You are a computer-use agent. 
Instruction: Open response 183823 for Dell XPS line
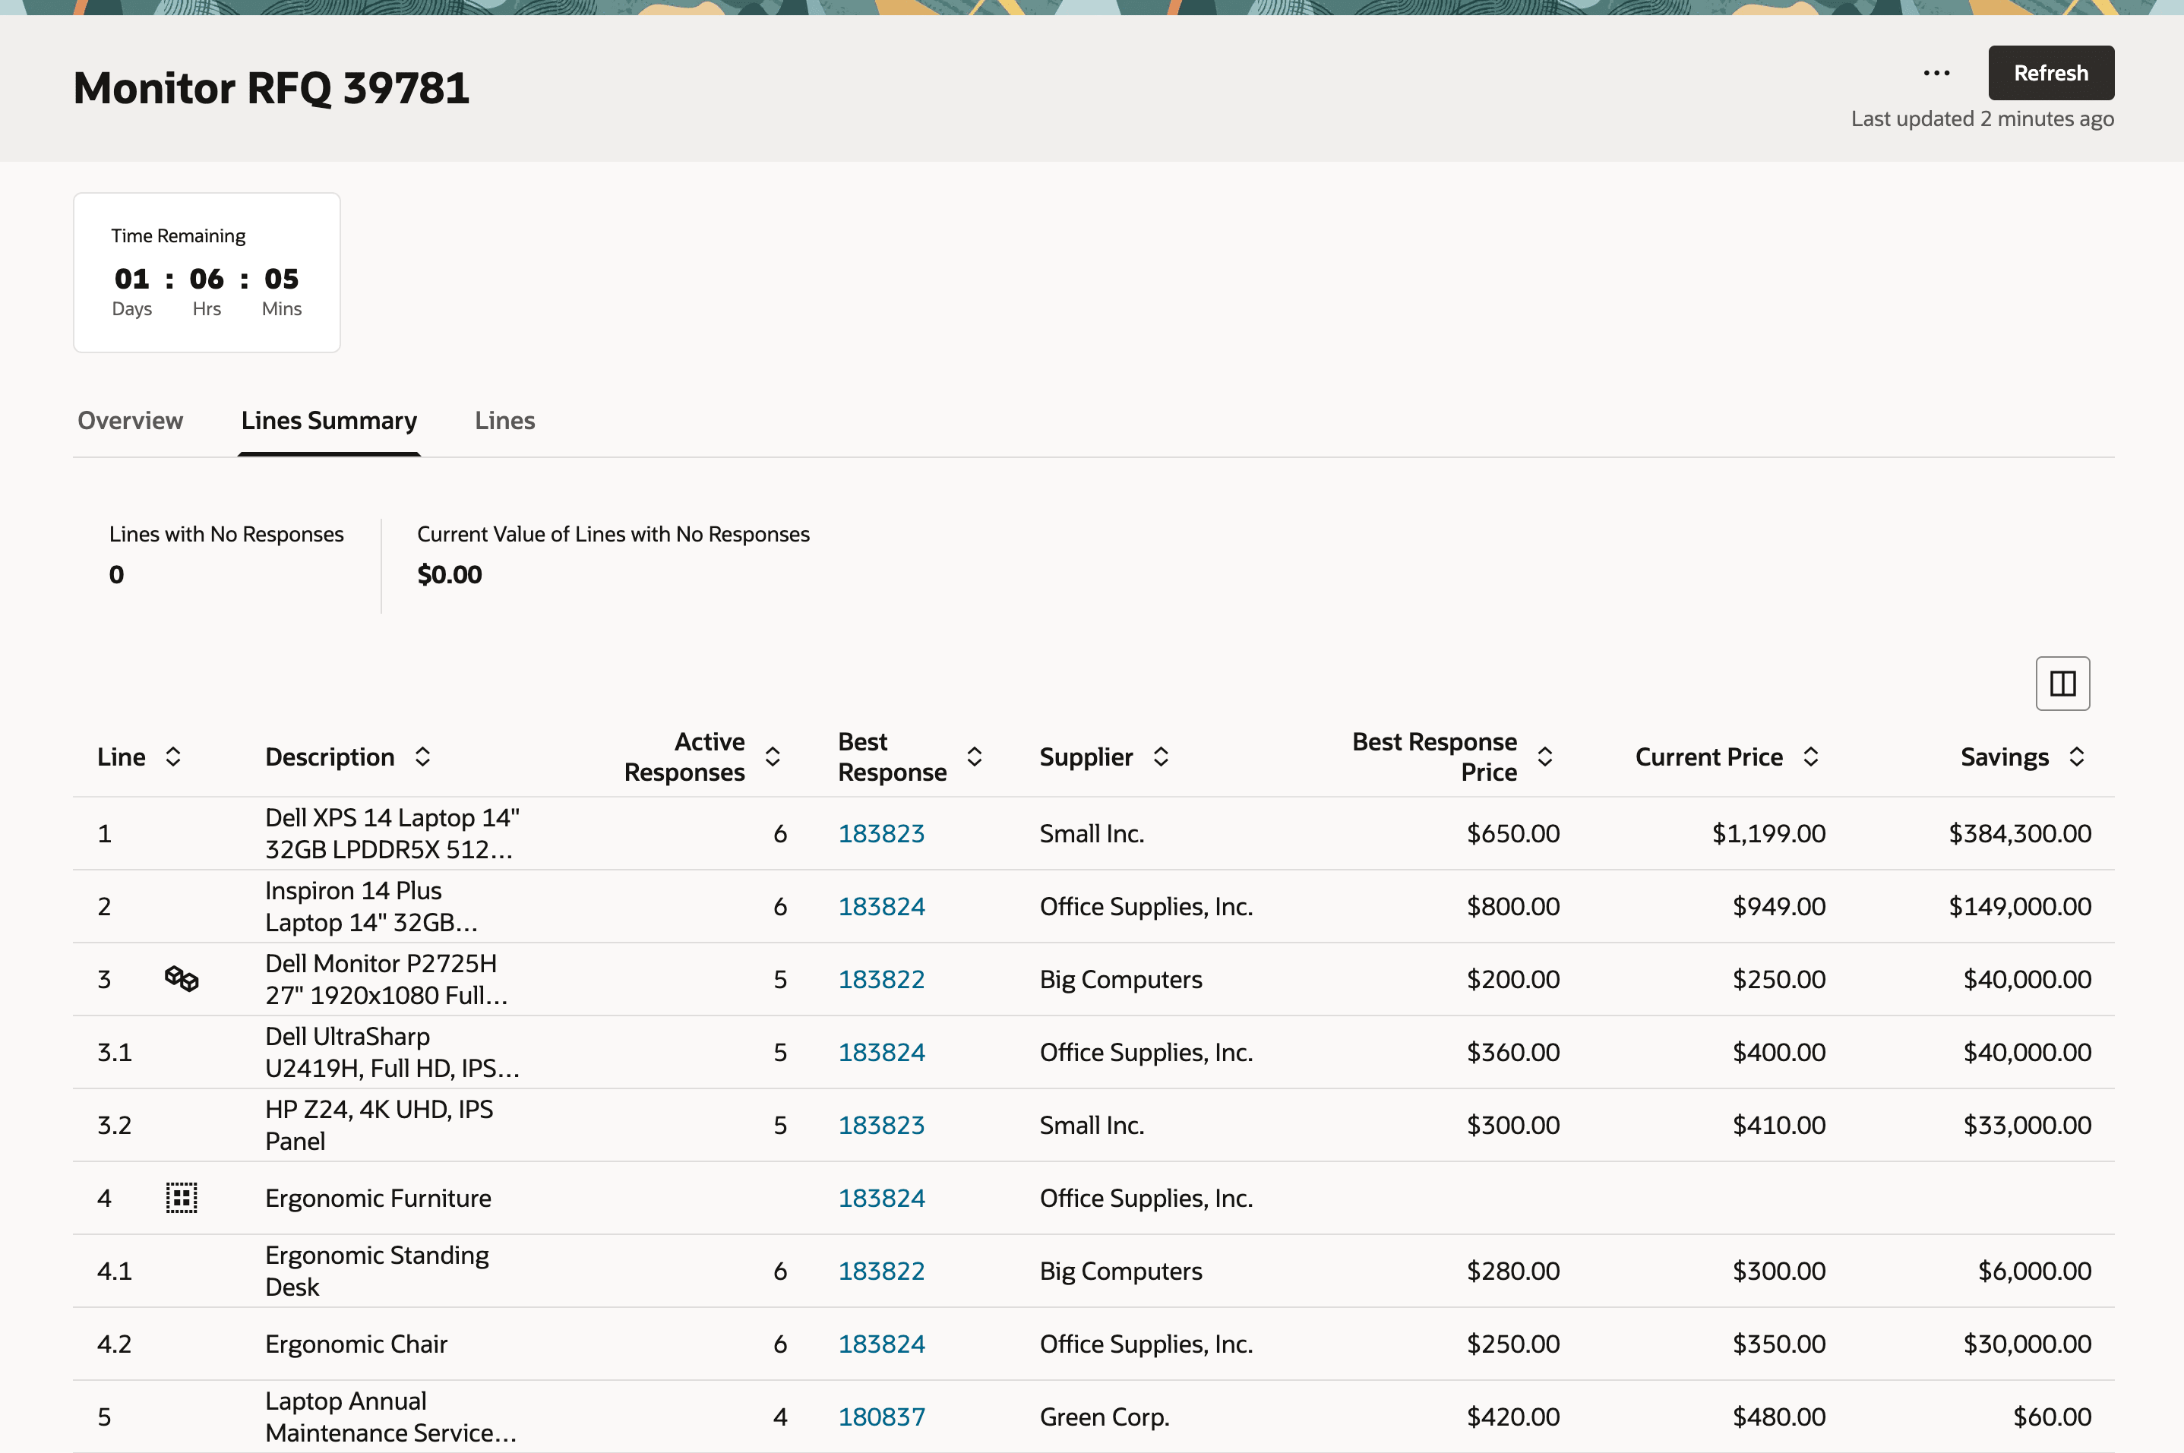point(881,833)
